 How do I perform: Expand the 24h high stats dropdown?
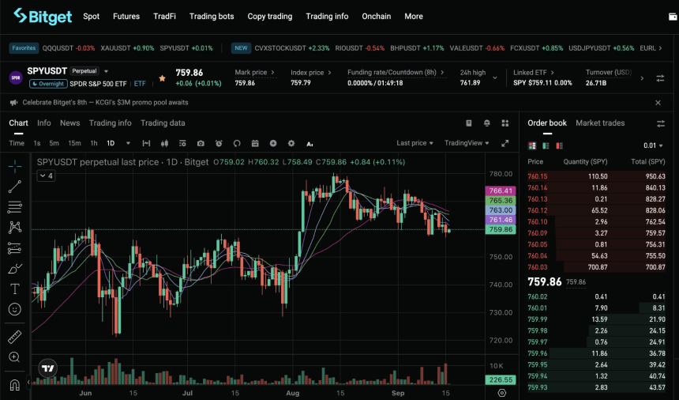(x=495, y=78)
